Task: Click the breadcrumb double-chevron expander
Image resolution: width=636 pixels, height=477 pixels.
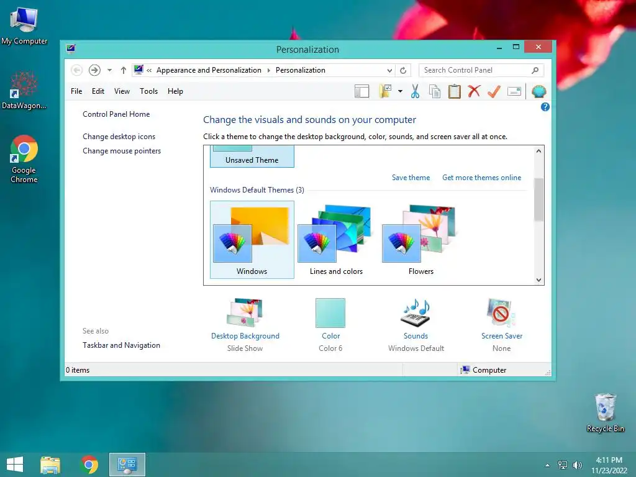Action: pyautogui.click(x=149, y=70)
